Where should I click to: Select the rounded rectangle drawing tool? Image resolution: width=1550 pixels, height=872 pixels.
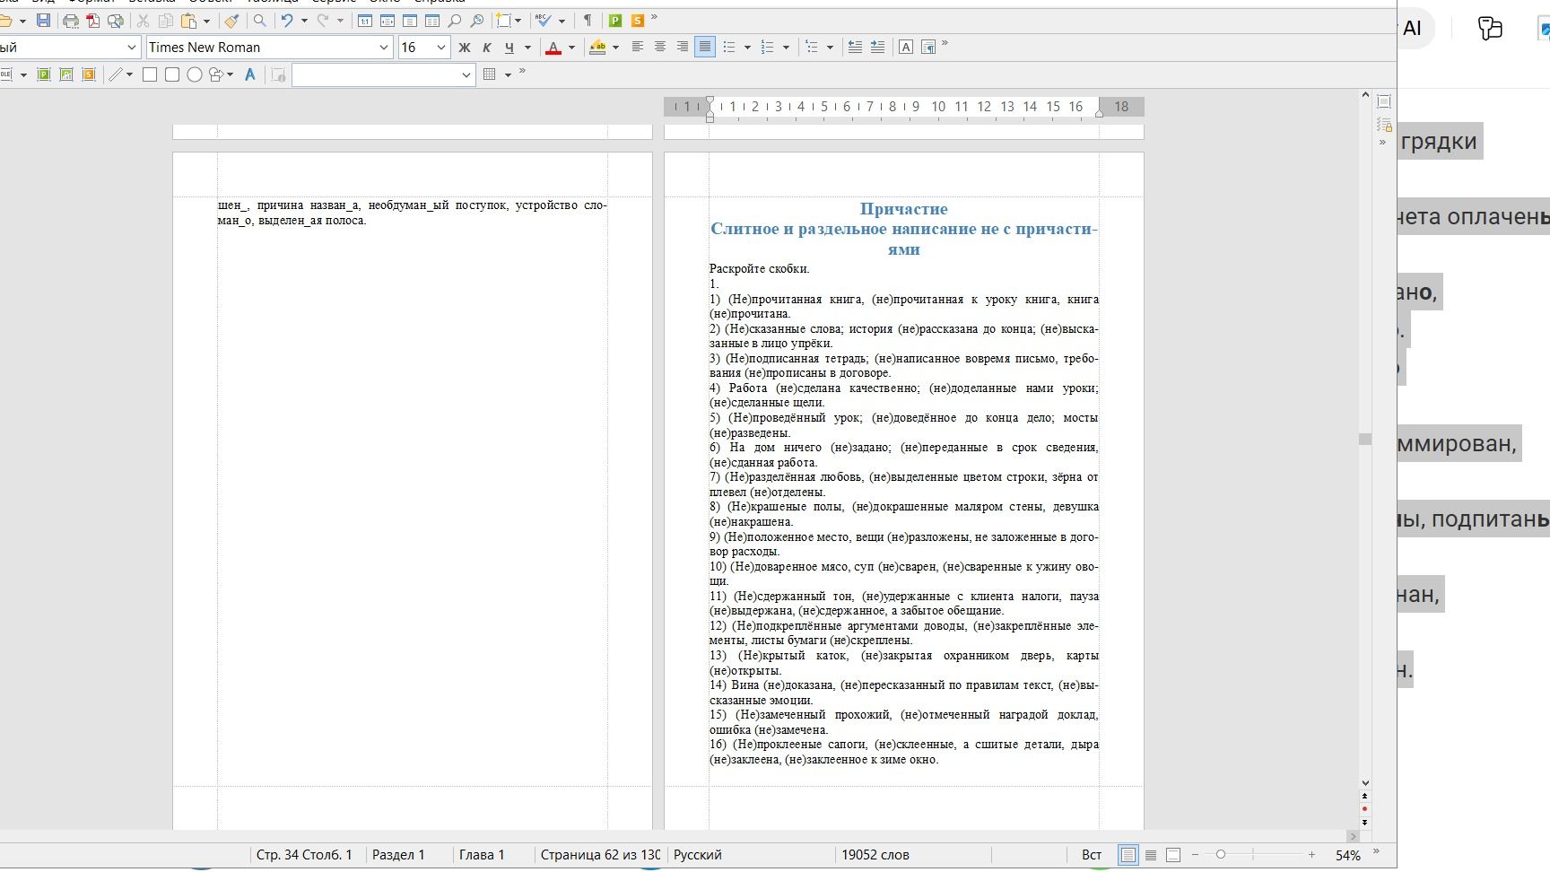[172, 74]
